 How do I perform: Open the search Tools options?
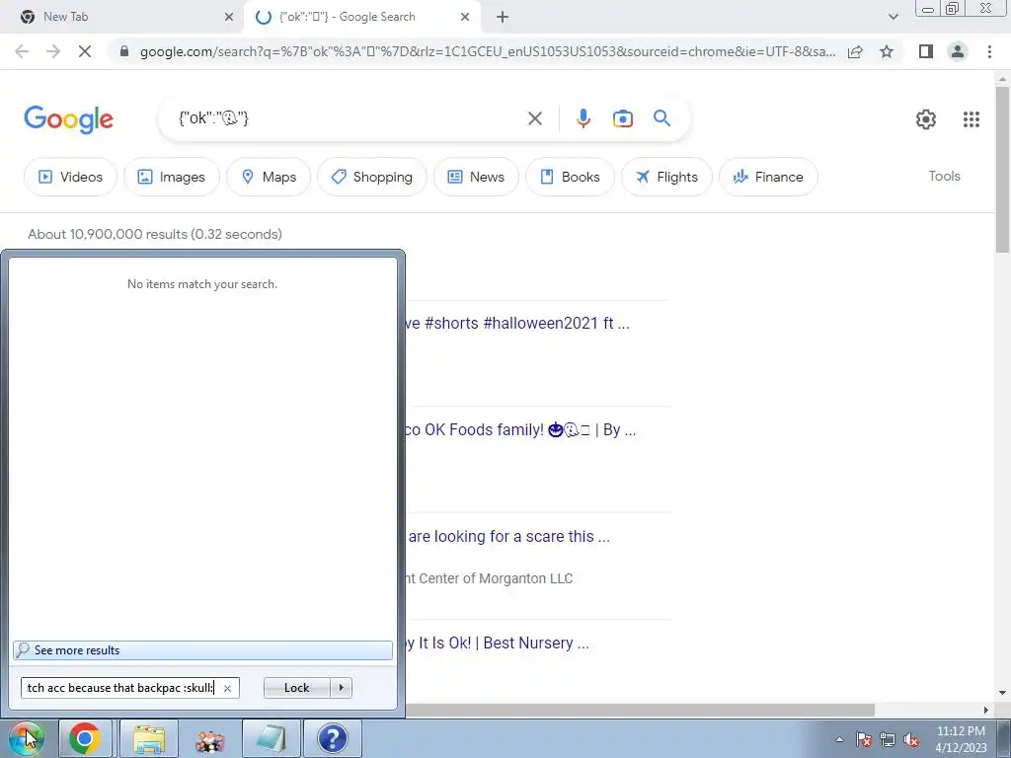[x=944, y=176]
